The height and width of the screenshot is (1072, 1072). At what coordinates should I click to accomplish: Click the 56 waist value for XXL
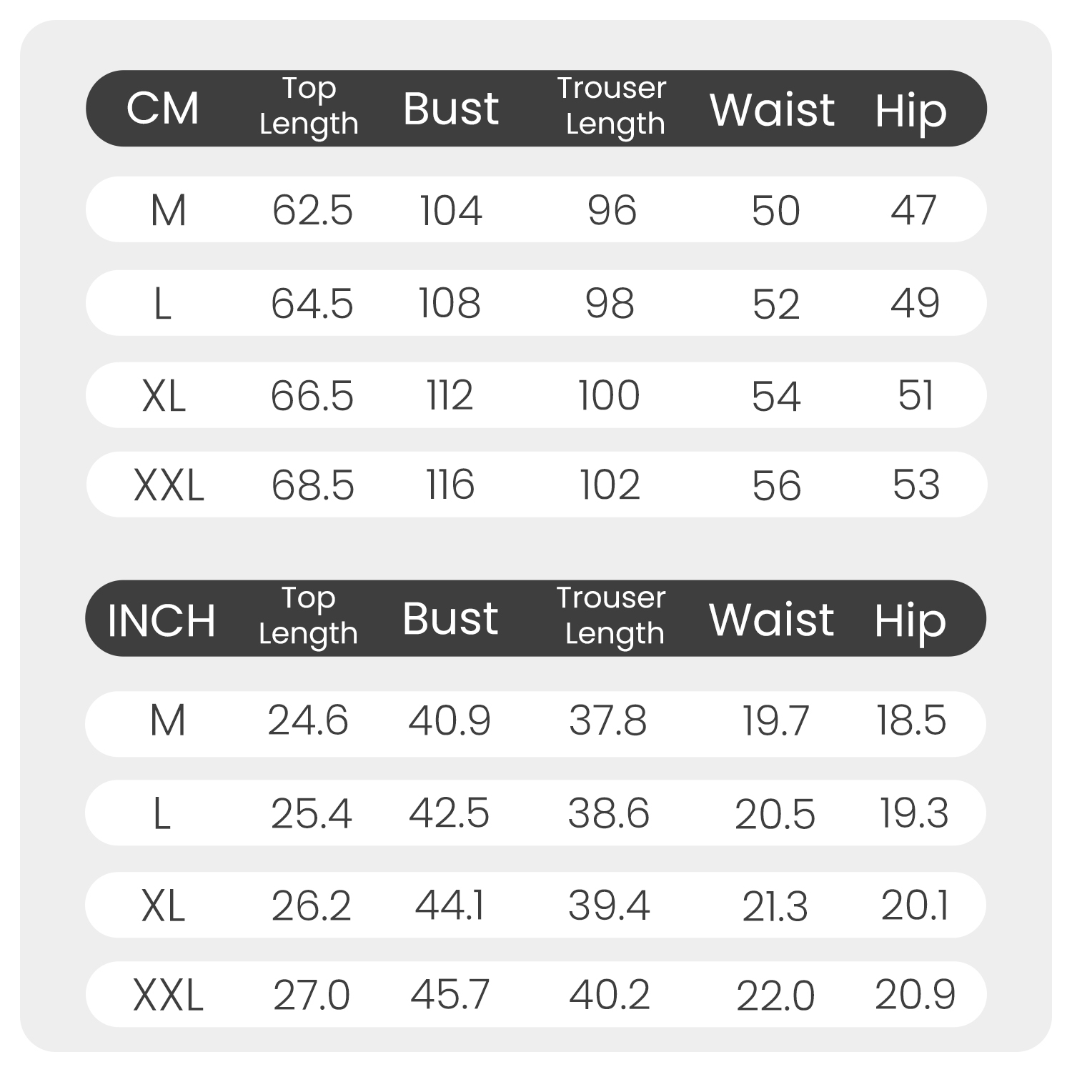[776, 486]
